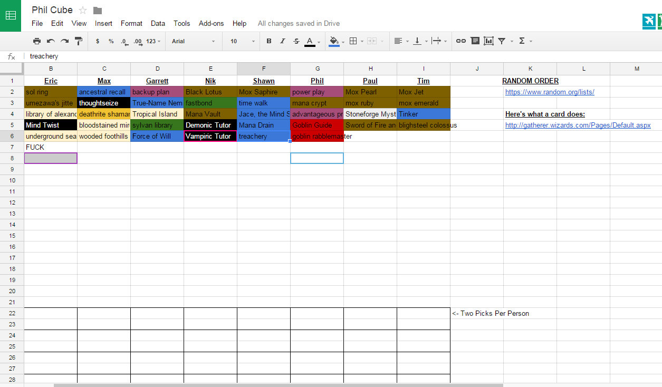Increase decimal places
This screenshot has width=662, height=387.
pos(138,41)
